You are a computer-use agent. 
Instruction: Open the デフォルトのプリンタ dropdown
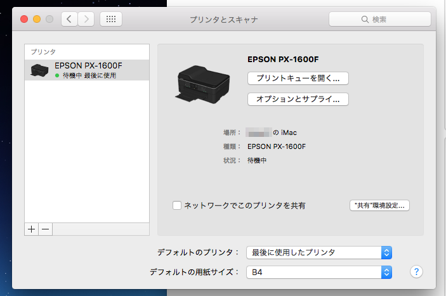pos(319,252)
